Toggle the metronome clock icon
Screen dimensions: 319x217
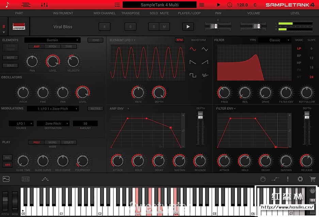tap(230, 5)
